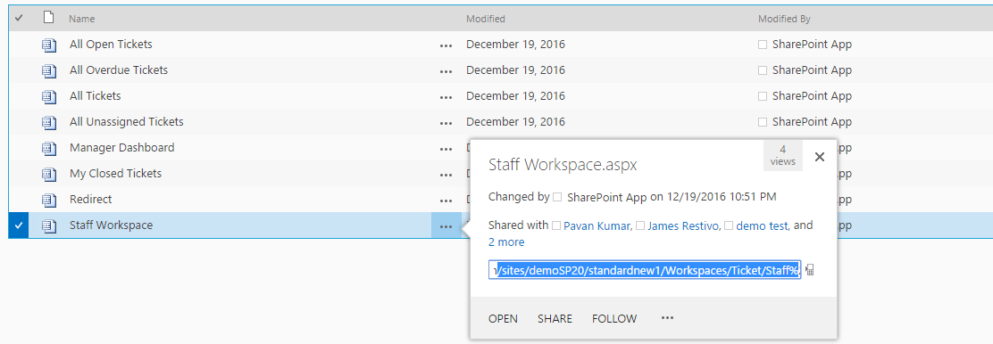This screenshot has height=344, width=993.
Task: Click the Manager Dashboard file icon
Action: point(49,148)
